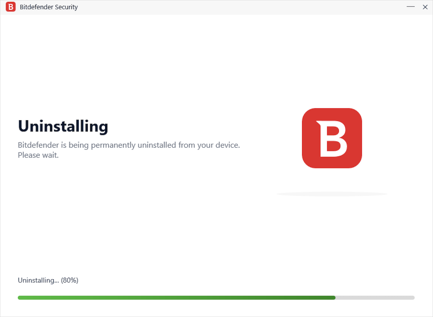Click the "Bitdefender is being permanently uninstalled" line

coord(129,145)
